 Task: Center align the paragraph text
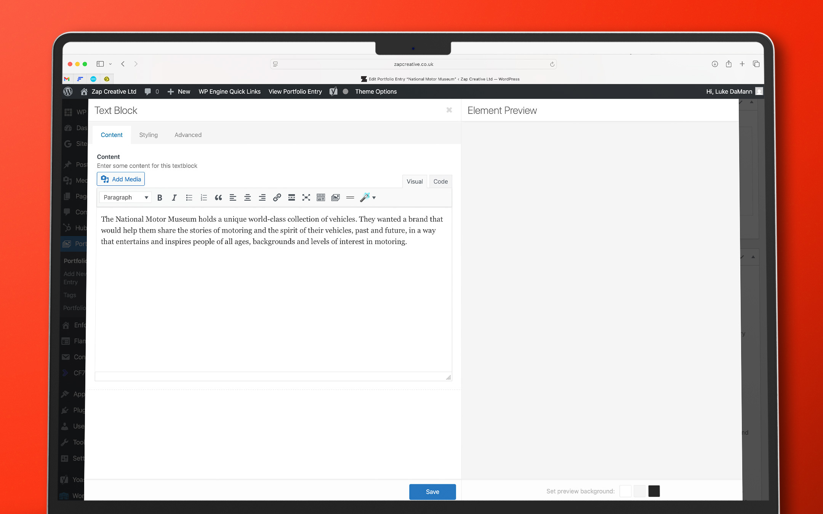[247, 198]
